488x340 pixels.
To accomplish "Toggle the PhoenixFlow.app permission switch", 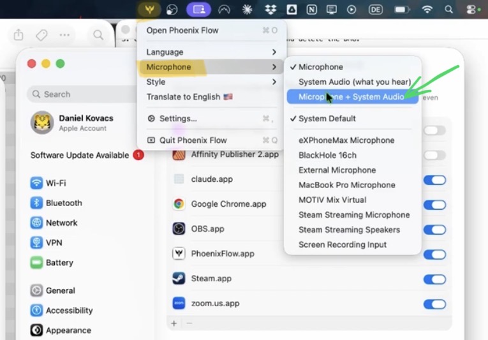I will 434,255.
